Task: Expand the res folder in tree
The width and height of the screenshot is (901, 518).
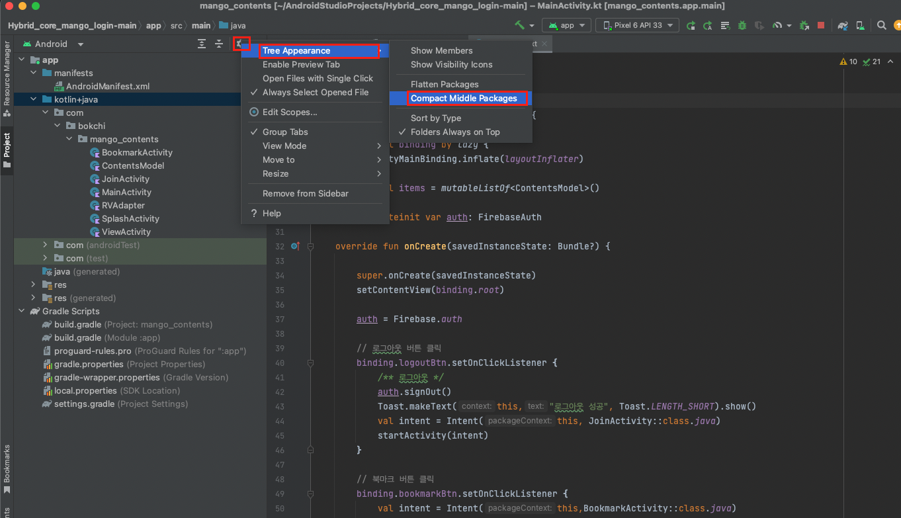Action: (34, 285)
